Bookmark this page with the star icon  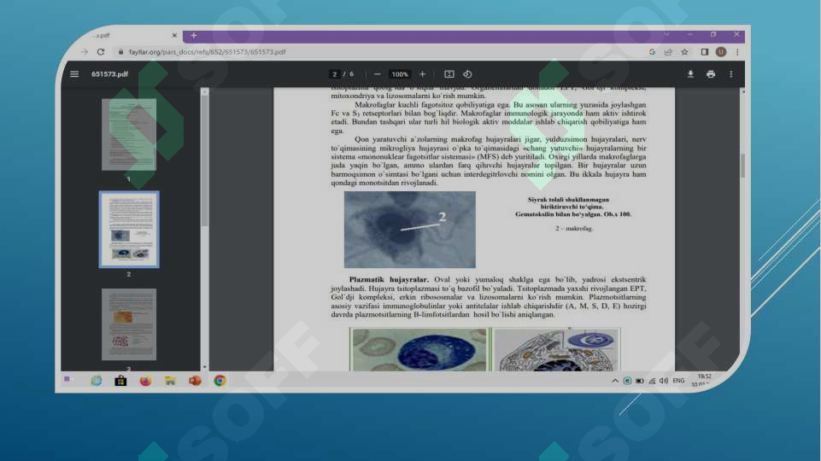[x=684, y=52]
